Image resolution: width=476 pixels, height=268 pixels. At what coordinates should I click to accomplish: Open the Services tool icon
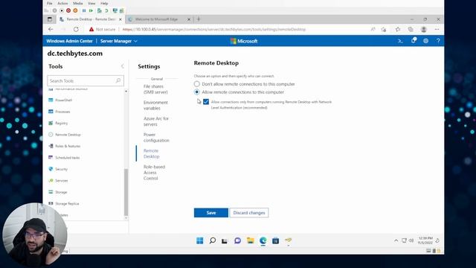tap(51, 180)
